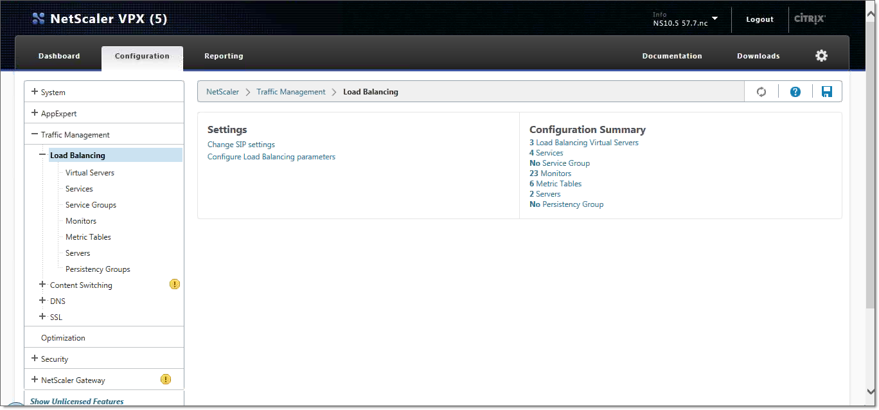Viewport: 879px width, 410px height.
Task: Select Service Groups in the tree
Action: click(x=91, y=205)
